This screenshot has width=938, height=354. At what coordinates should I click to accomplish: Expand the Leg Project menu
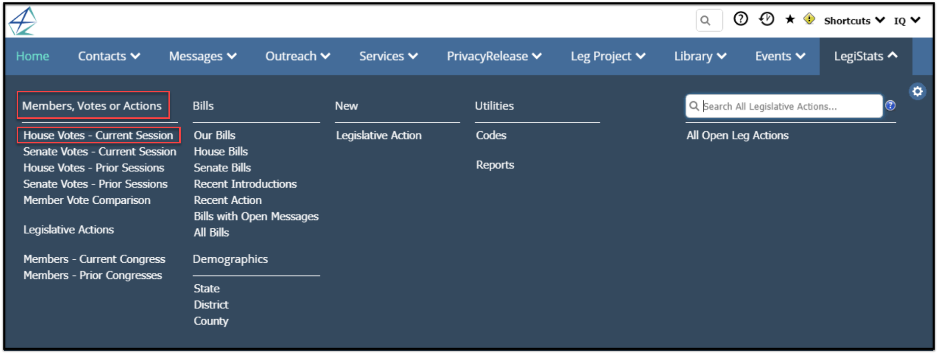608,56
